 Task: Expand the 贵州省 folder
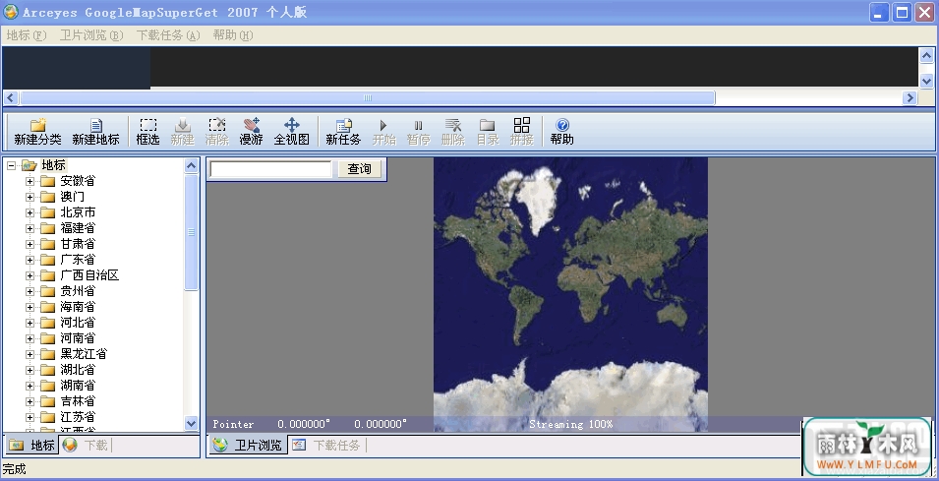pos(29,291)
